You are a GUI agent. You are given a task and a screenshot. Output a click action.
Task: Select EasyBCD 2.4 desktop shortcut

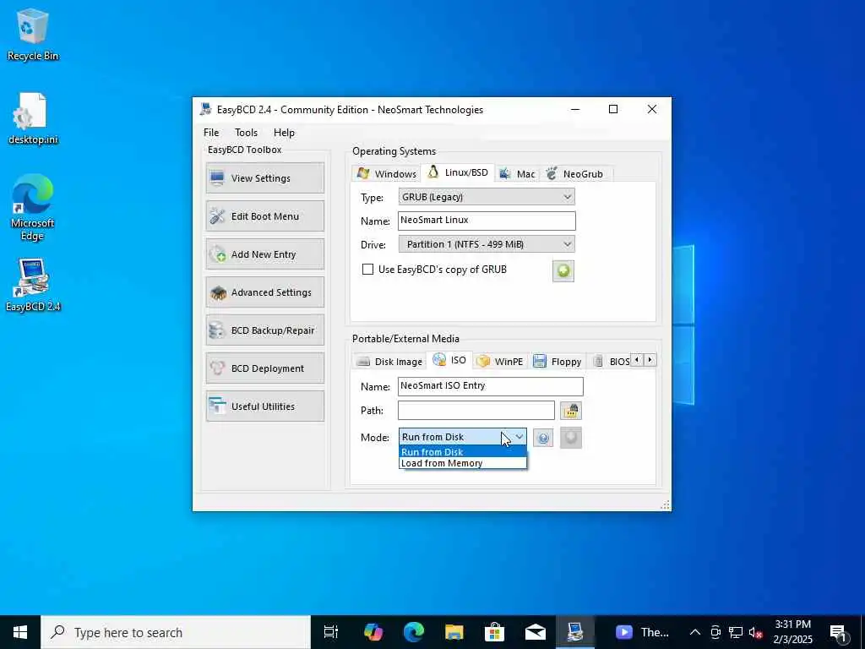33,286
